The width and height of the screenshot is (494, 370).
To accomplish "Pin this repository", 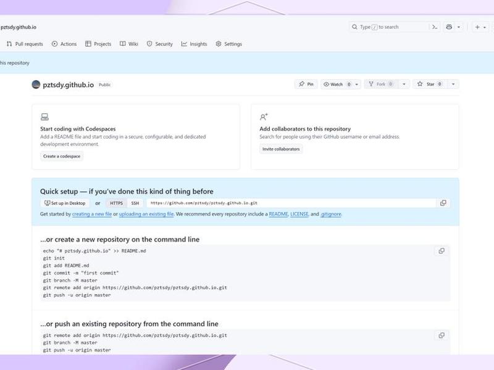I will (306, 84).
